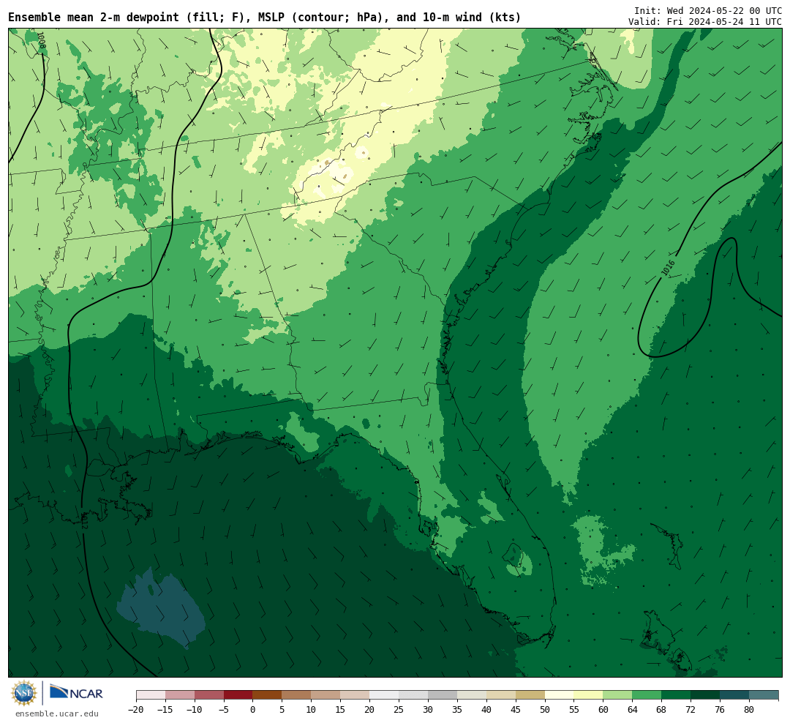
Task: Pick the pale yellow swatch between 50 and 55
Action: click(560, 694)
